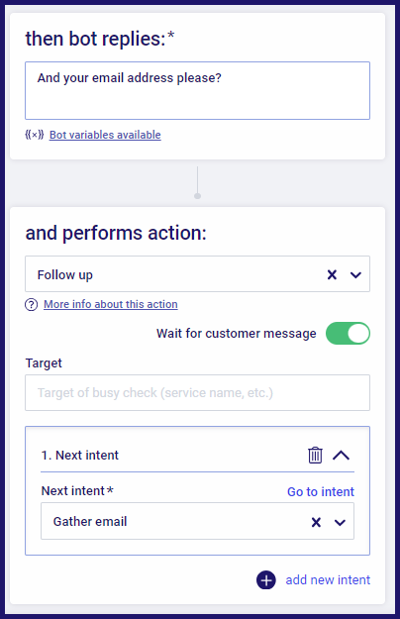400x619 pixels.
Task: Click the plus icon to add intent
Action: (266, 580)
